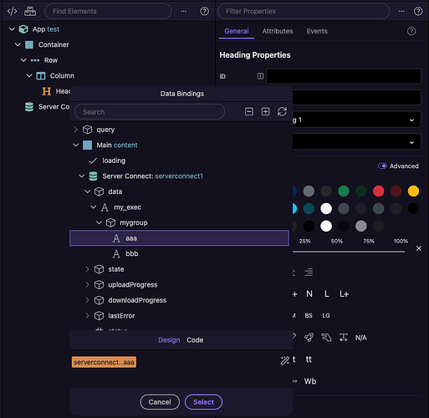Toggle the Advanced switch
Screen dimensions: 429x418
click(x=382, y=166)
